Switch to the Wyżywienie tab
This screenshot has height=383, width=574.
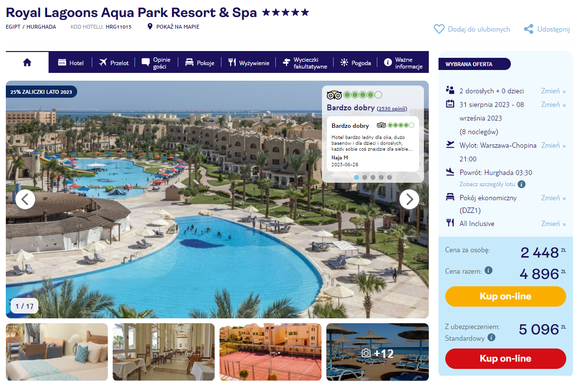pyautogui.click(x=249, y=63)
